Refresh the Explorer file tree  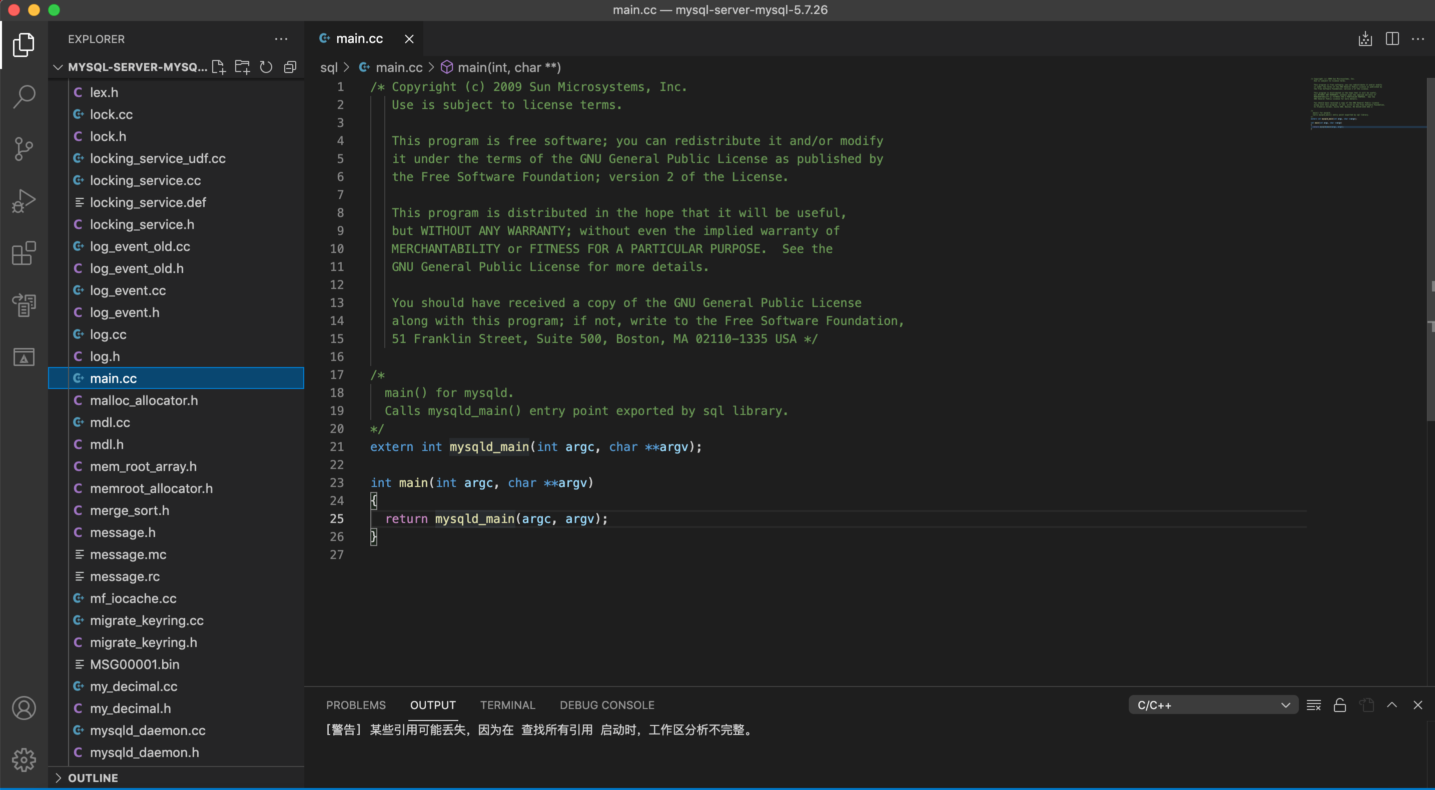pyautogui.click(x=266, y=67)
